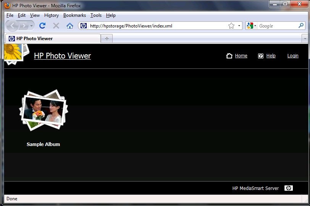The height and width of the screenshot is (206, 310).
Task: Click the Stop loading X icon
Action: 56,26
